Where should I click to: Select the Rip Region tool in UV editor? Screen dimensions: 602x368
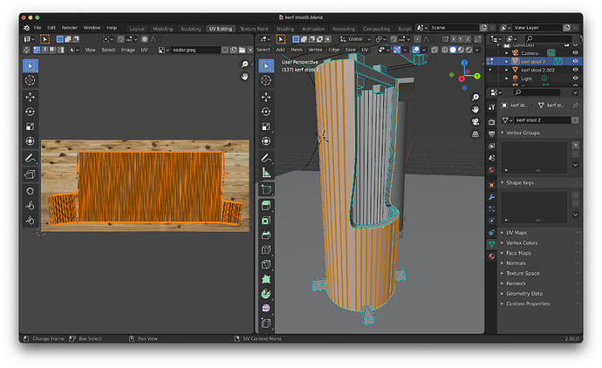click(31, 174)
